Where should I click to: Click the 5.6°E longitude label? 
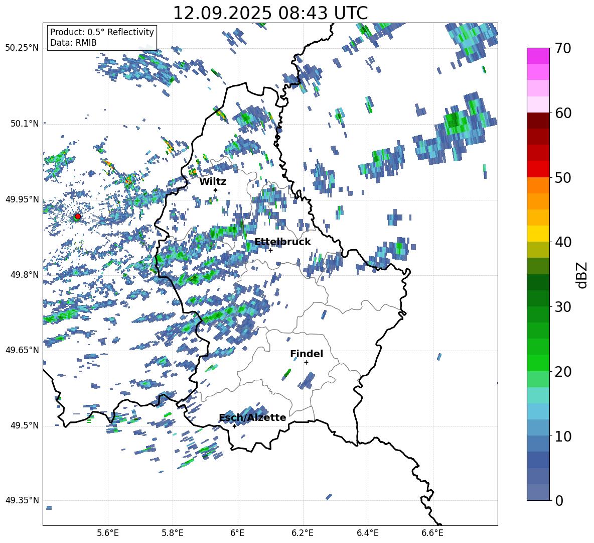click(107, 533)
